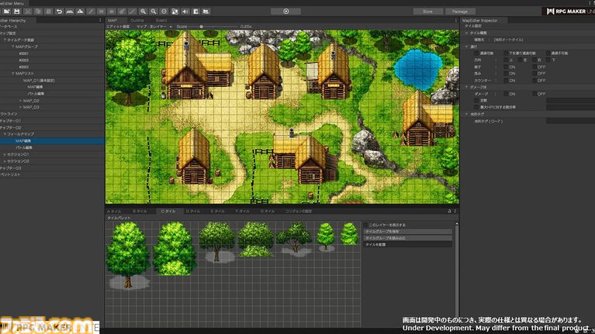This screenshot has height=334, width=595.
Task: Click the wide hill icon right of Undo
Action: click(x=70, y=12)
